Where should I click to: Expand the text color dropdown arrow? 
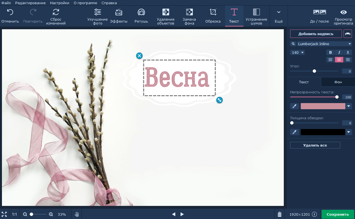[349, 106]
